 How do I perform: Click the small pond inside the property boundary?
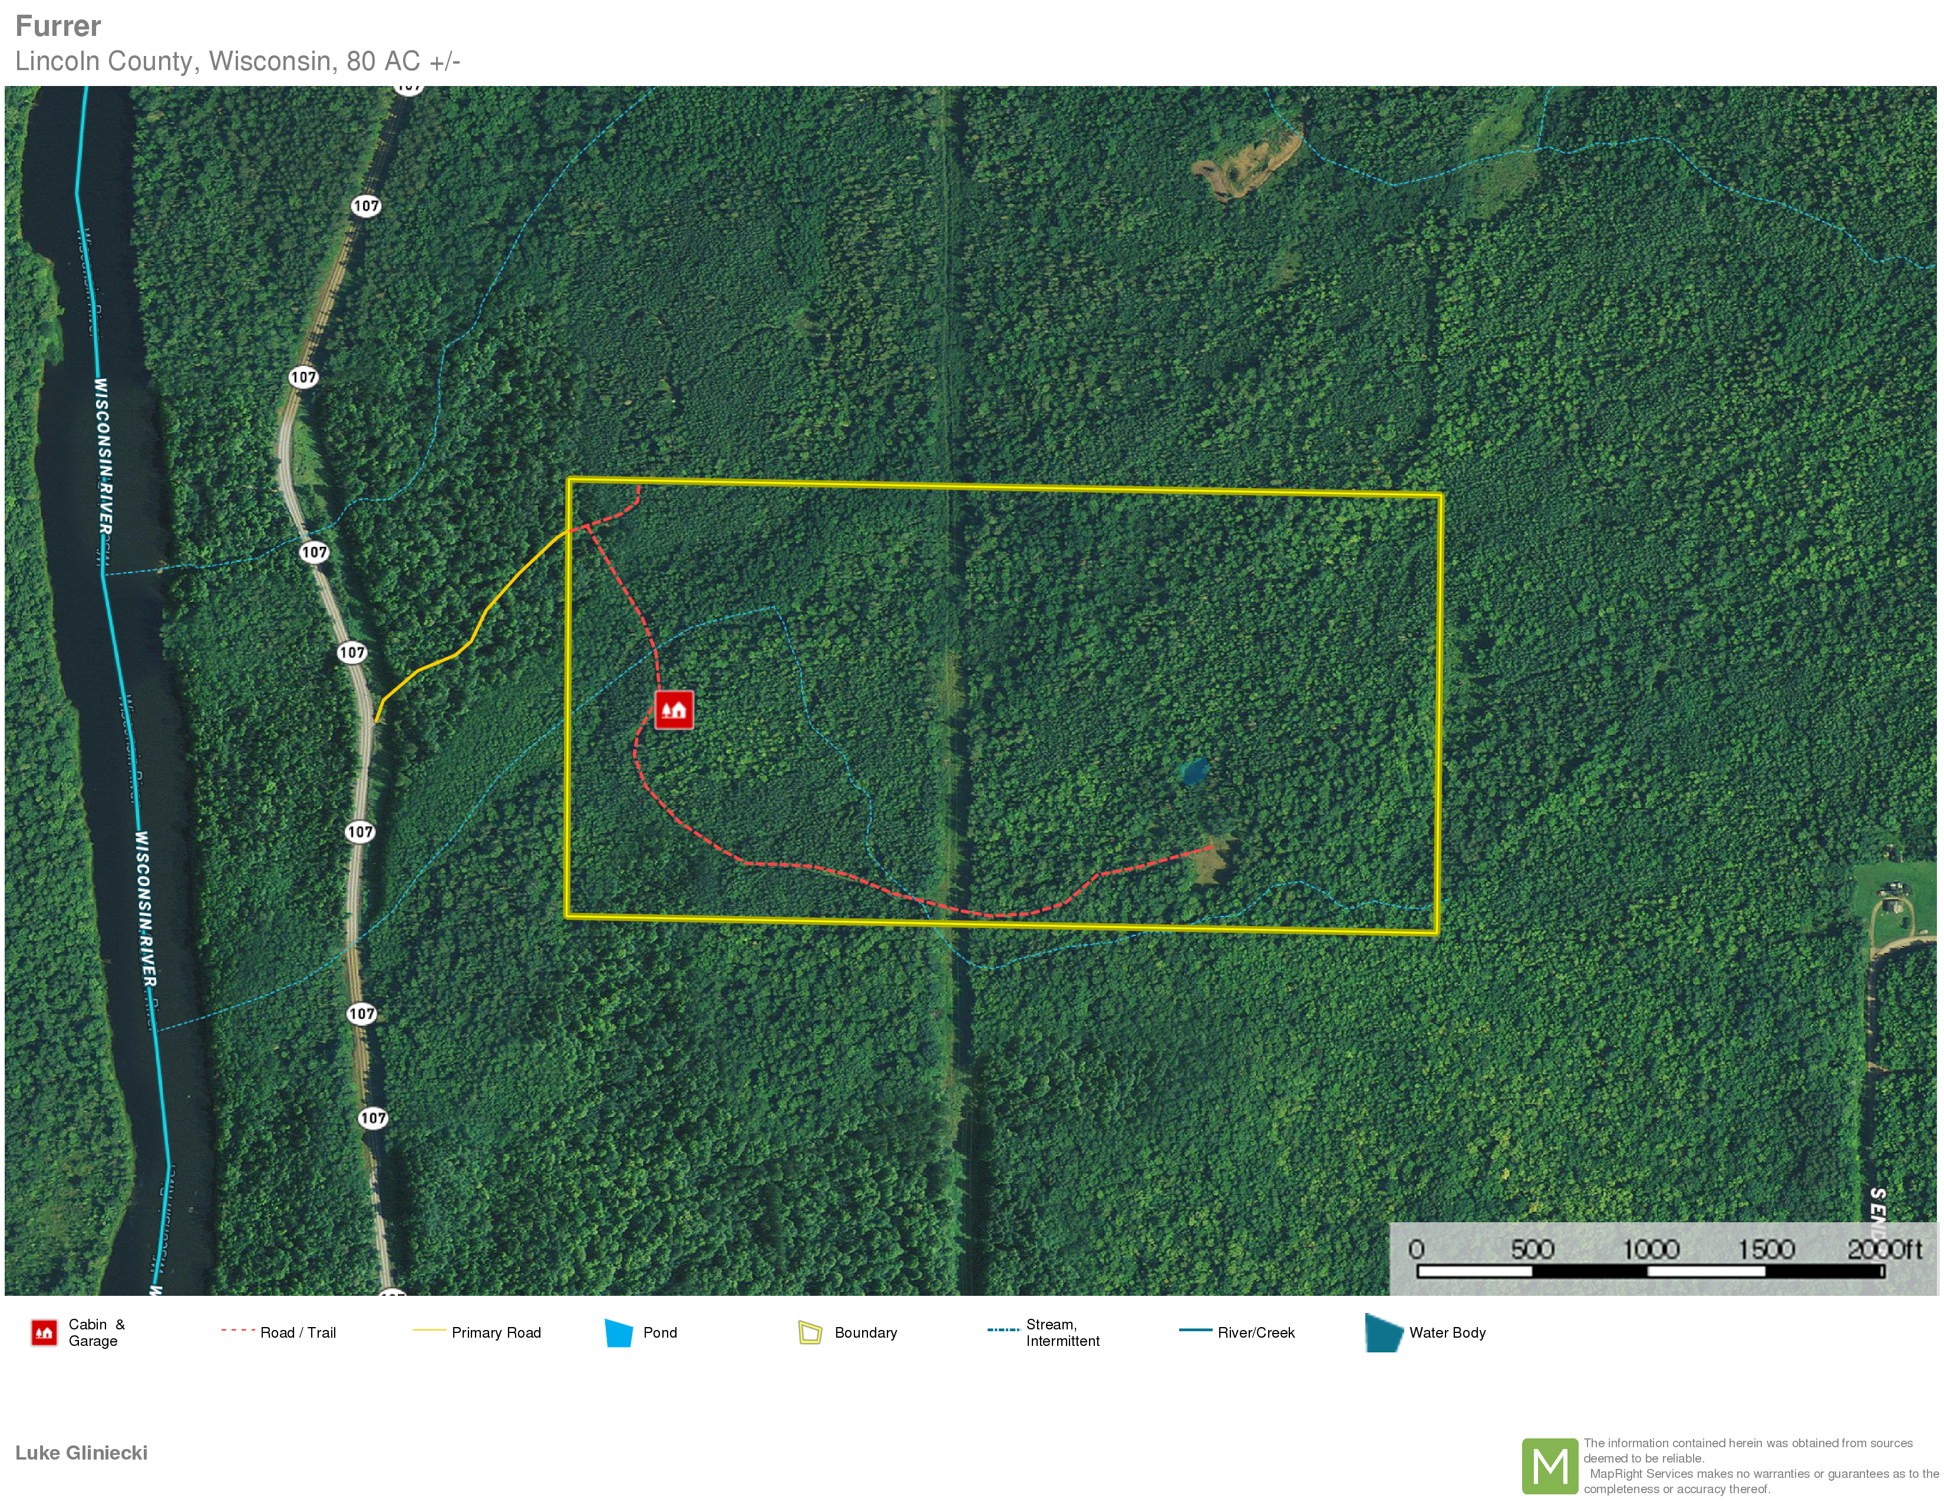pos(1194,772)
